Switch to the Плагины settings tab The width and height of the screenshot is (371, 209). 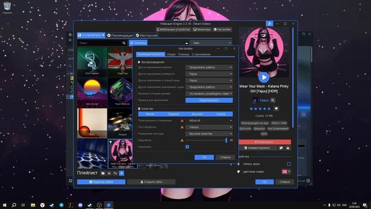[x=183, y=54]
